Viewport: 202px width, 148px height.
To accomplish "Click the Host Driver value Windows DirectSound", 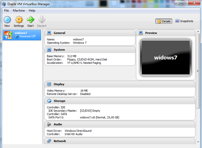I will pos(78,131).
